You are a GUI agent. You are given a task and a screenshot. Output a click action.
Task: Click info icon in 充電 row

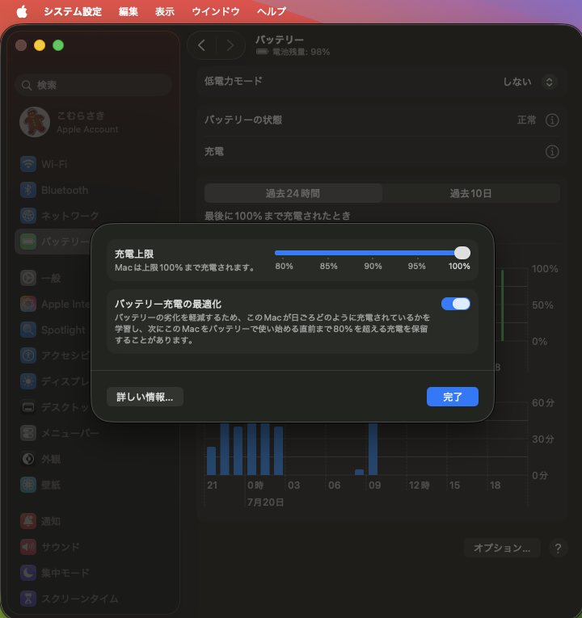[552, 151]
